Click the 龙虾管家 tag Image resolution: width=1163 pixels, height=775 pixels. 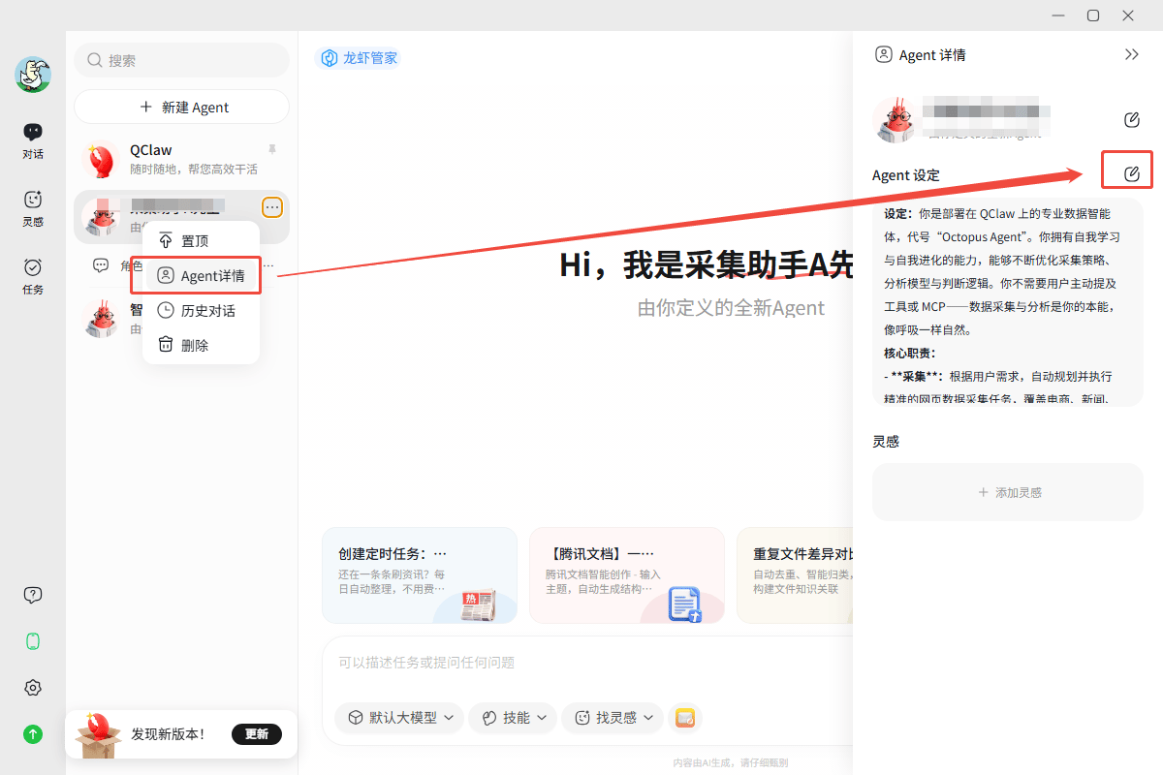359,57
